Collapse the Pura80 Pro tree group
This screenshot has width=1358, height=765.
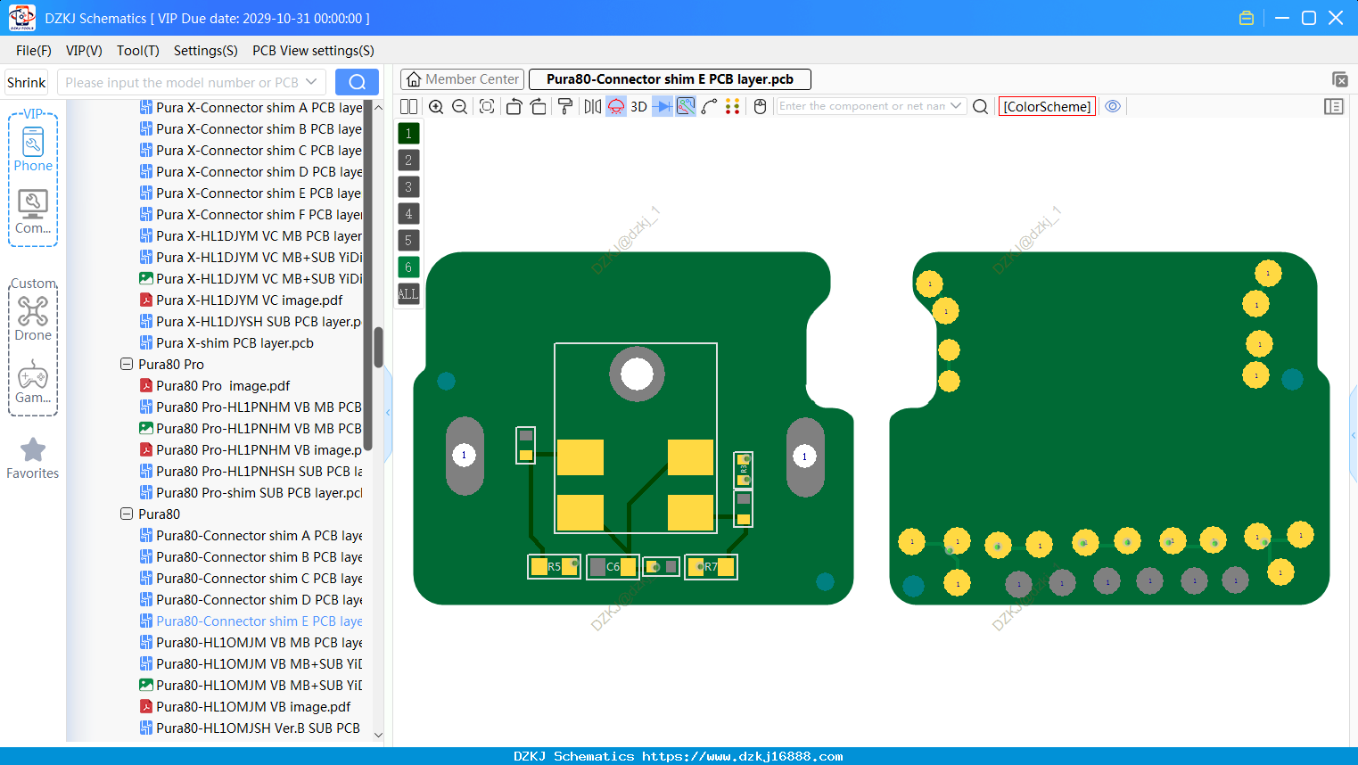click(x=127, y=364)
